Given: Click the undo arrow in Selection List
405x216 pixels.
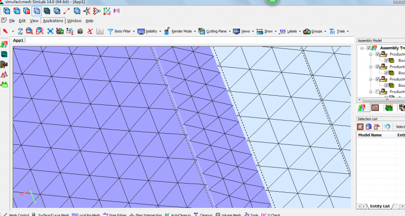Looking at the screenshot, I should [387, 127].
